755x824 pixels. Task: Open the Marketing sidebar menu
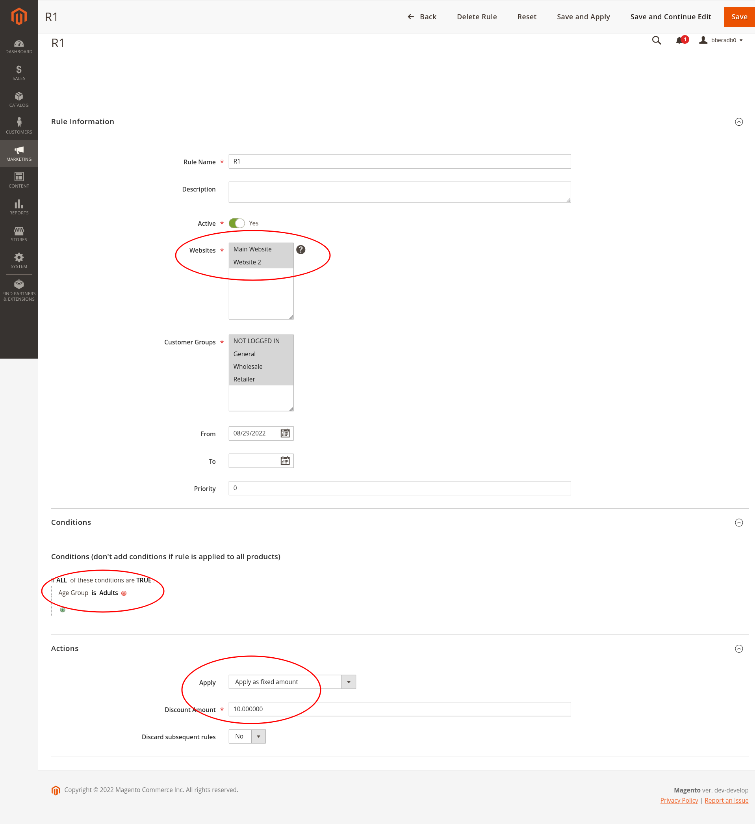tap(19, 153)
